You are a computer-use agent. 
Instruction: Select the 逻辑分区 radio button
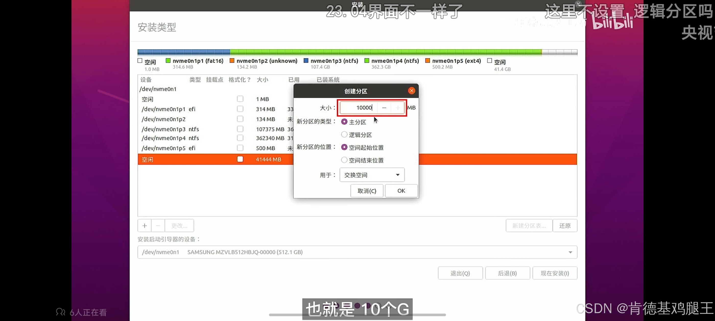344,135
